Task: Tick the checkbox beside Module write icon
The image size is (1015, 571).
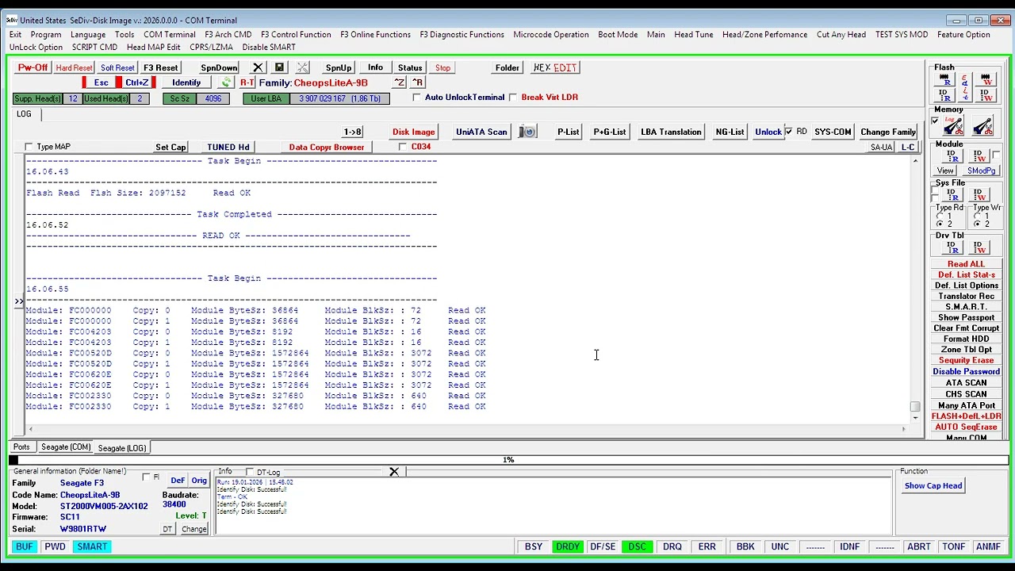Action: tap(996, 155)
